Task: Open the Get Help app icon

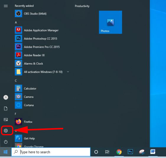Action: (18, 138)
